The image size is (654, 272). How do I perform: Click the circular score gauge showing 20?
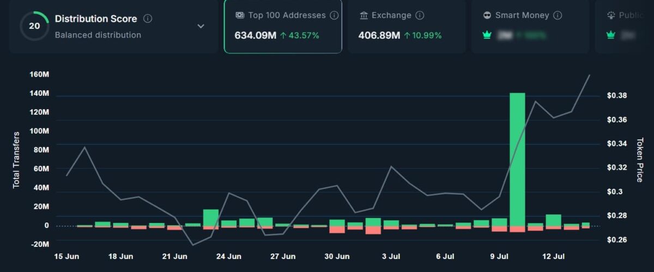[x=34, y=26]
